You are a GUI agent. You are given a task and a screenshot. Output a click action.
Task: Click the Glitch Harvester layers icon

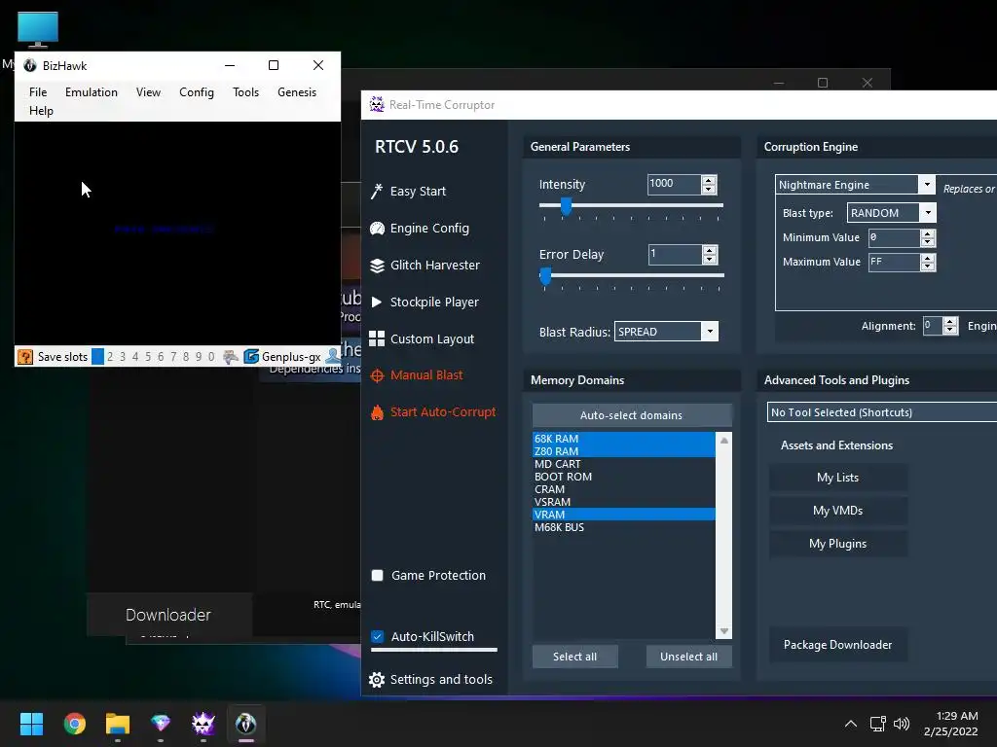(377, 266)
